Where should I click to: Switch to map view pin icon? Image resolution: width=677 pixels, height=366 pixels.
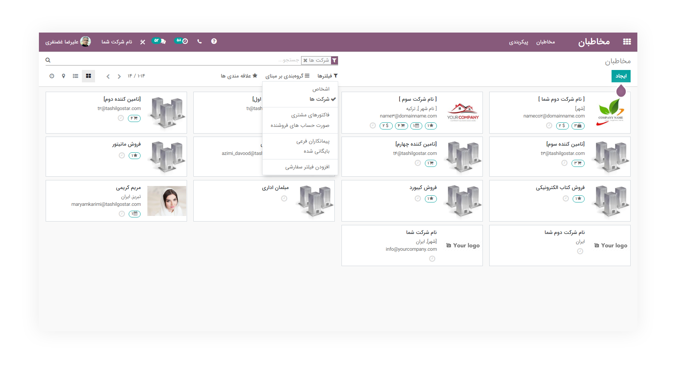64,76
